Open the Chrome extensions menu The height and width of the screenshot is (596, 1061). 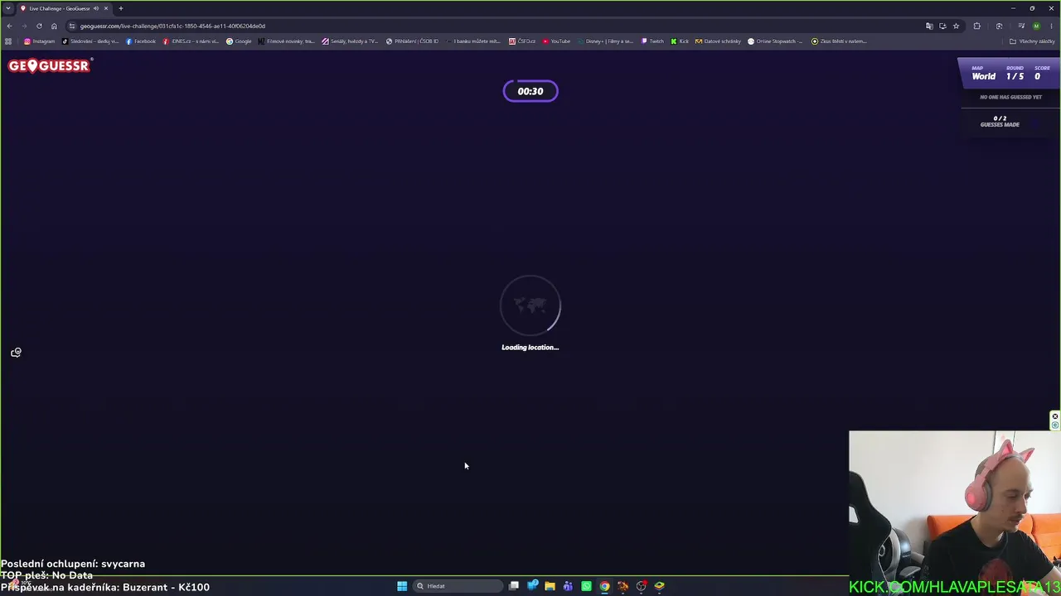coord(976,26)
